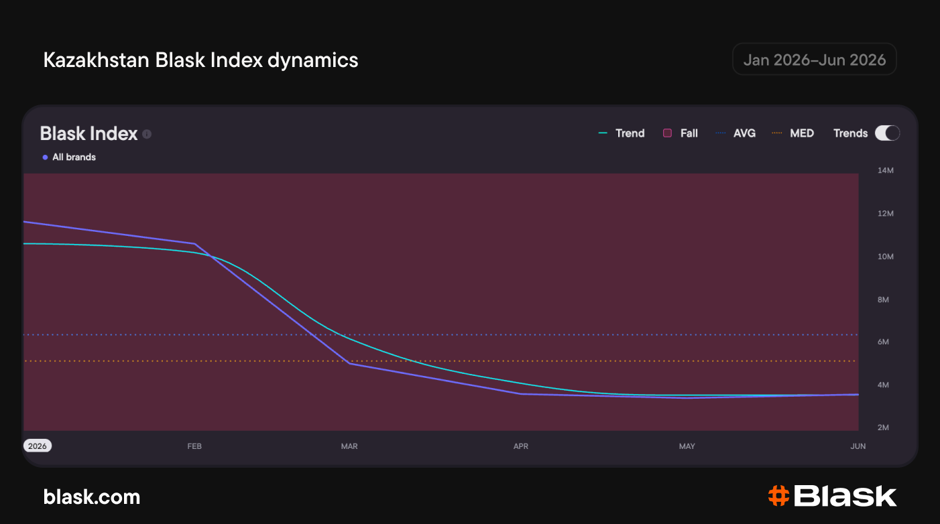Click the 14M value on the Y axis
The width and height of the screenshot is (940, 524).
coord(886,171)
